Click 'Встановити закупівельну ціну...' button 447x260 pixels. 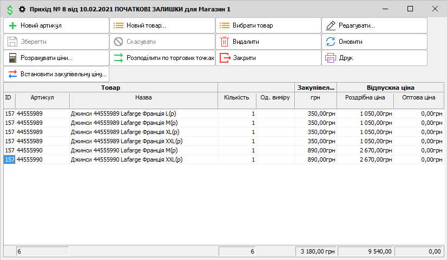[56, 74]
